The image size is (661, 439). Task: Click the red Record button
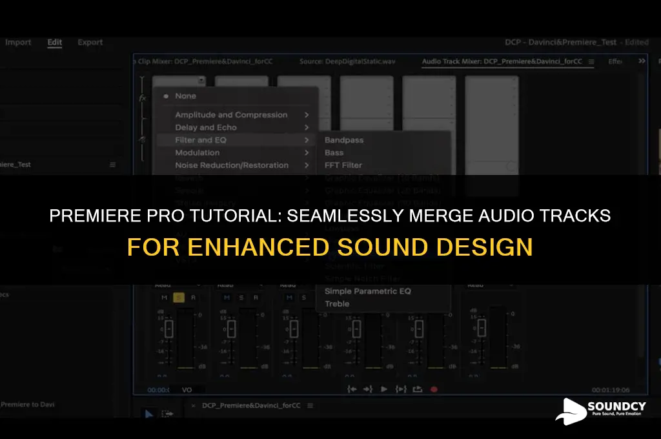pyautogui.click(x=434, y=389)
